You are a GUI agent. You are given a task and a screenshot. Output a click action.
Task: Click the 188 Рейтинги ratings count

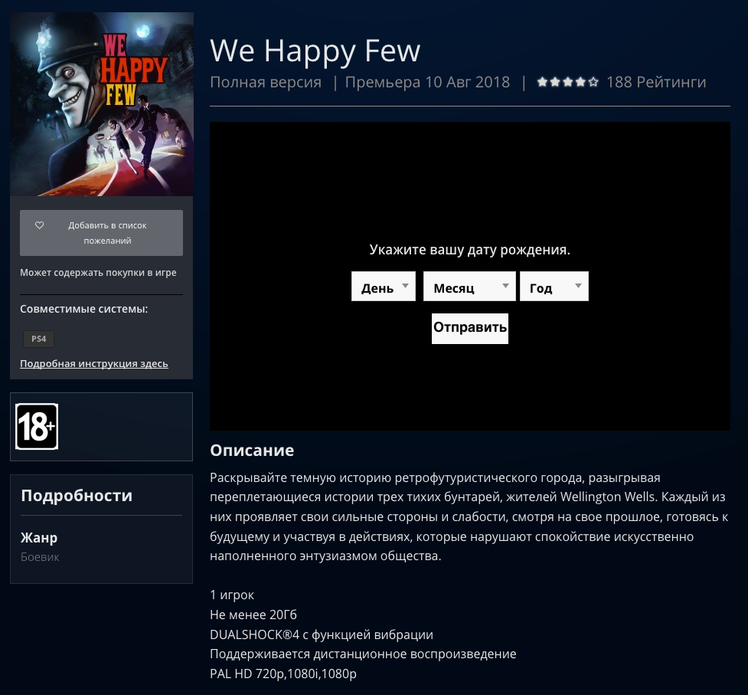[656, 82]
